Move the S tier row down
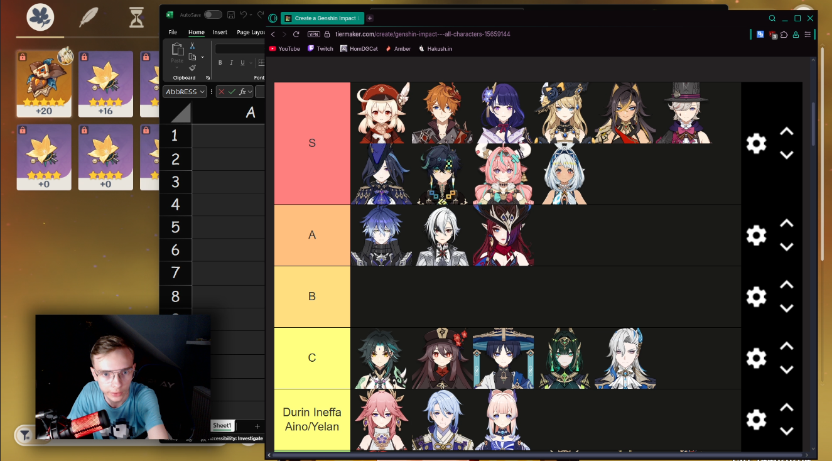This screenshot has height=461, width=832. tap(786, 155)
